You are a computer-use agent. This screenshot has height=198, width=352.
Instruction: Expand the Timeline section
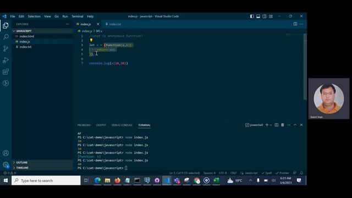pyautogui.click(x=42, y=168)
